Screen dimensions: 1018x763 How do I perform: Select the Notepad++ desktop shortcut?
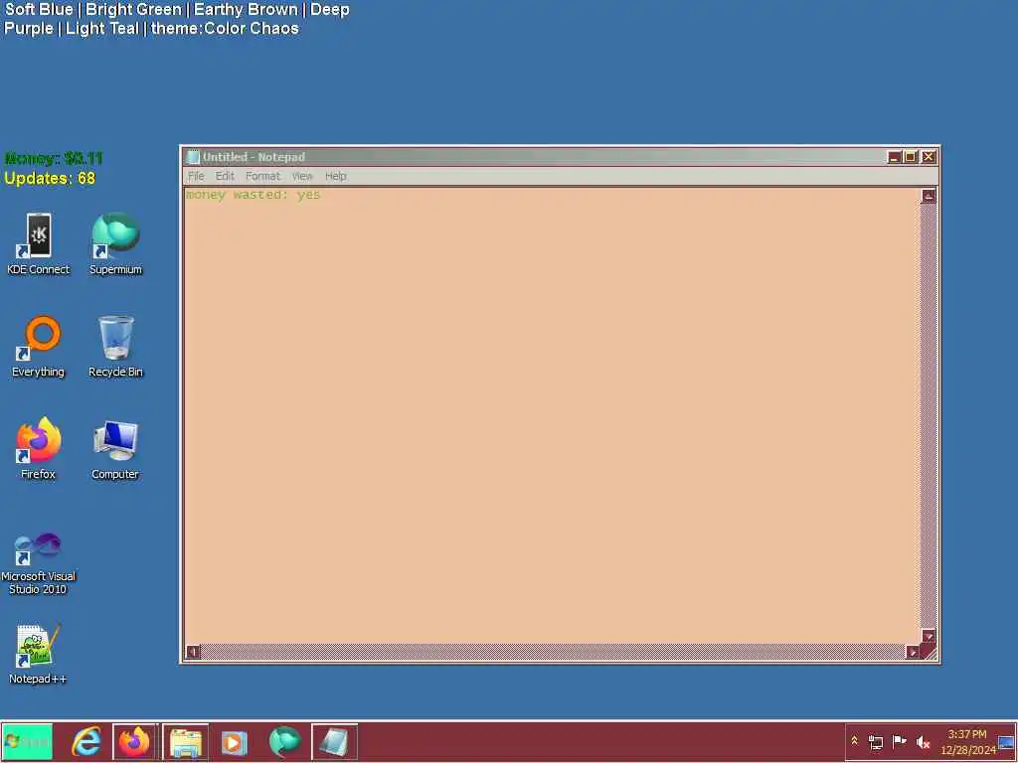click(38, 654)
